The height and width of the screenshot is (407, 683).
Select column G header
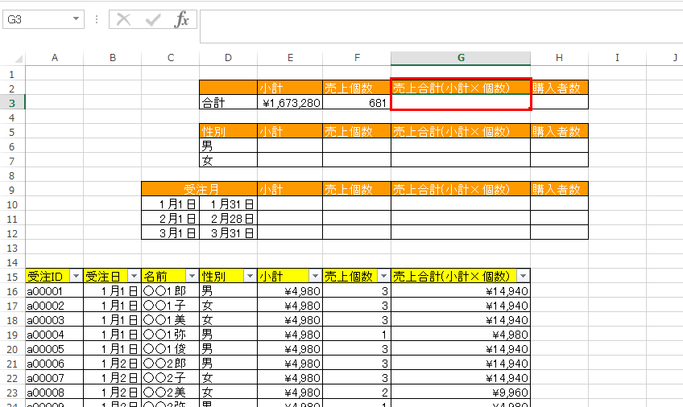pyautogui.click(x=461, y=58)
